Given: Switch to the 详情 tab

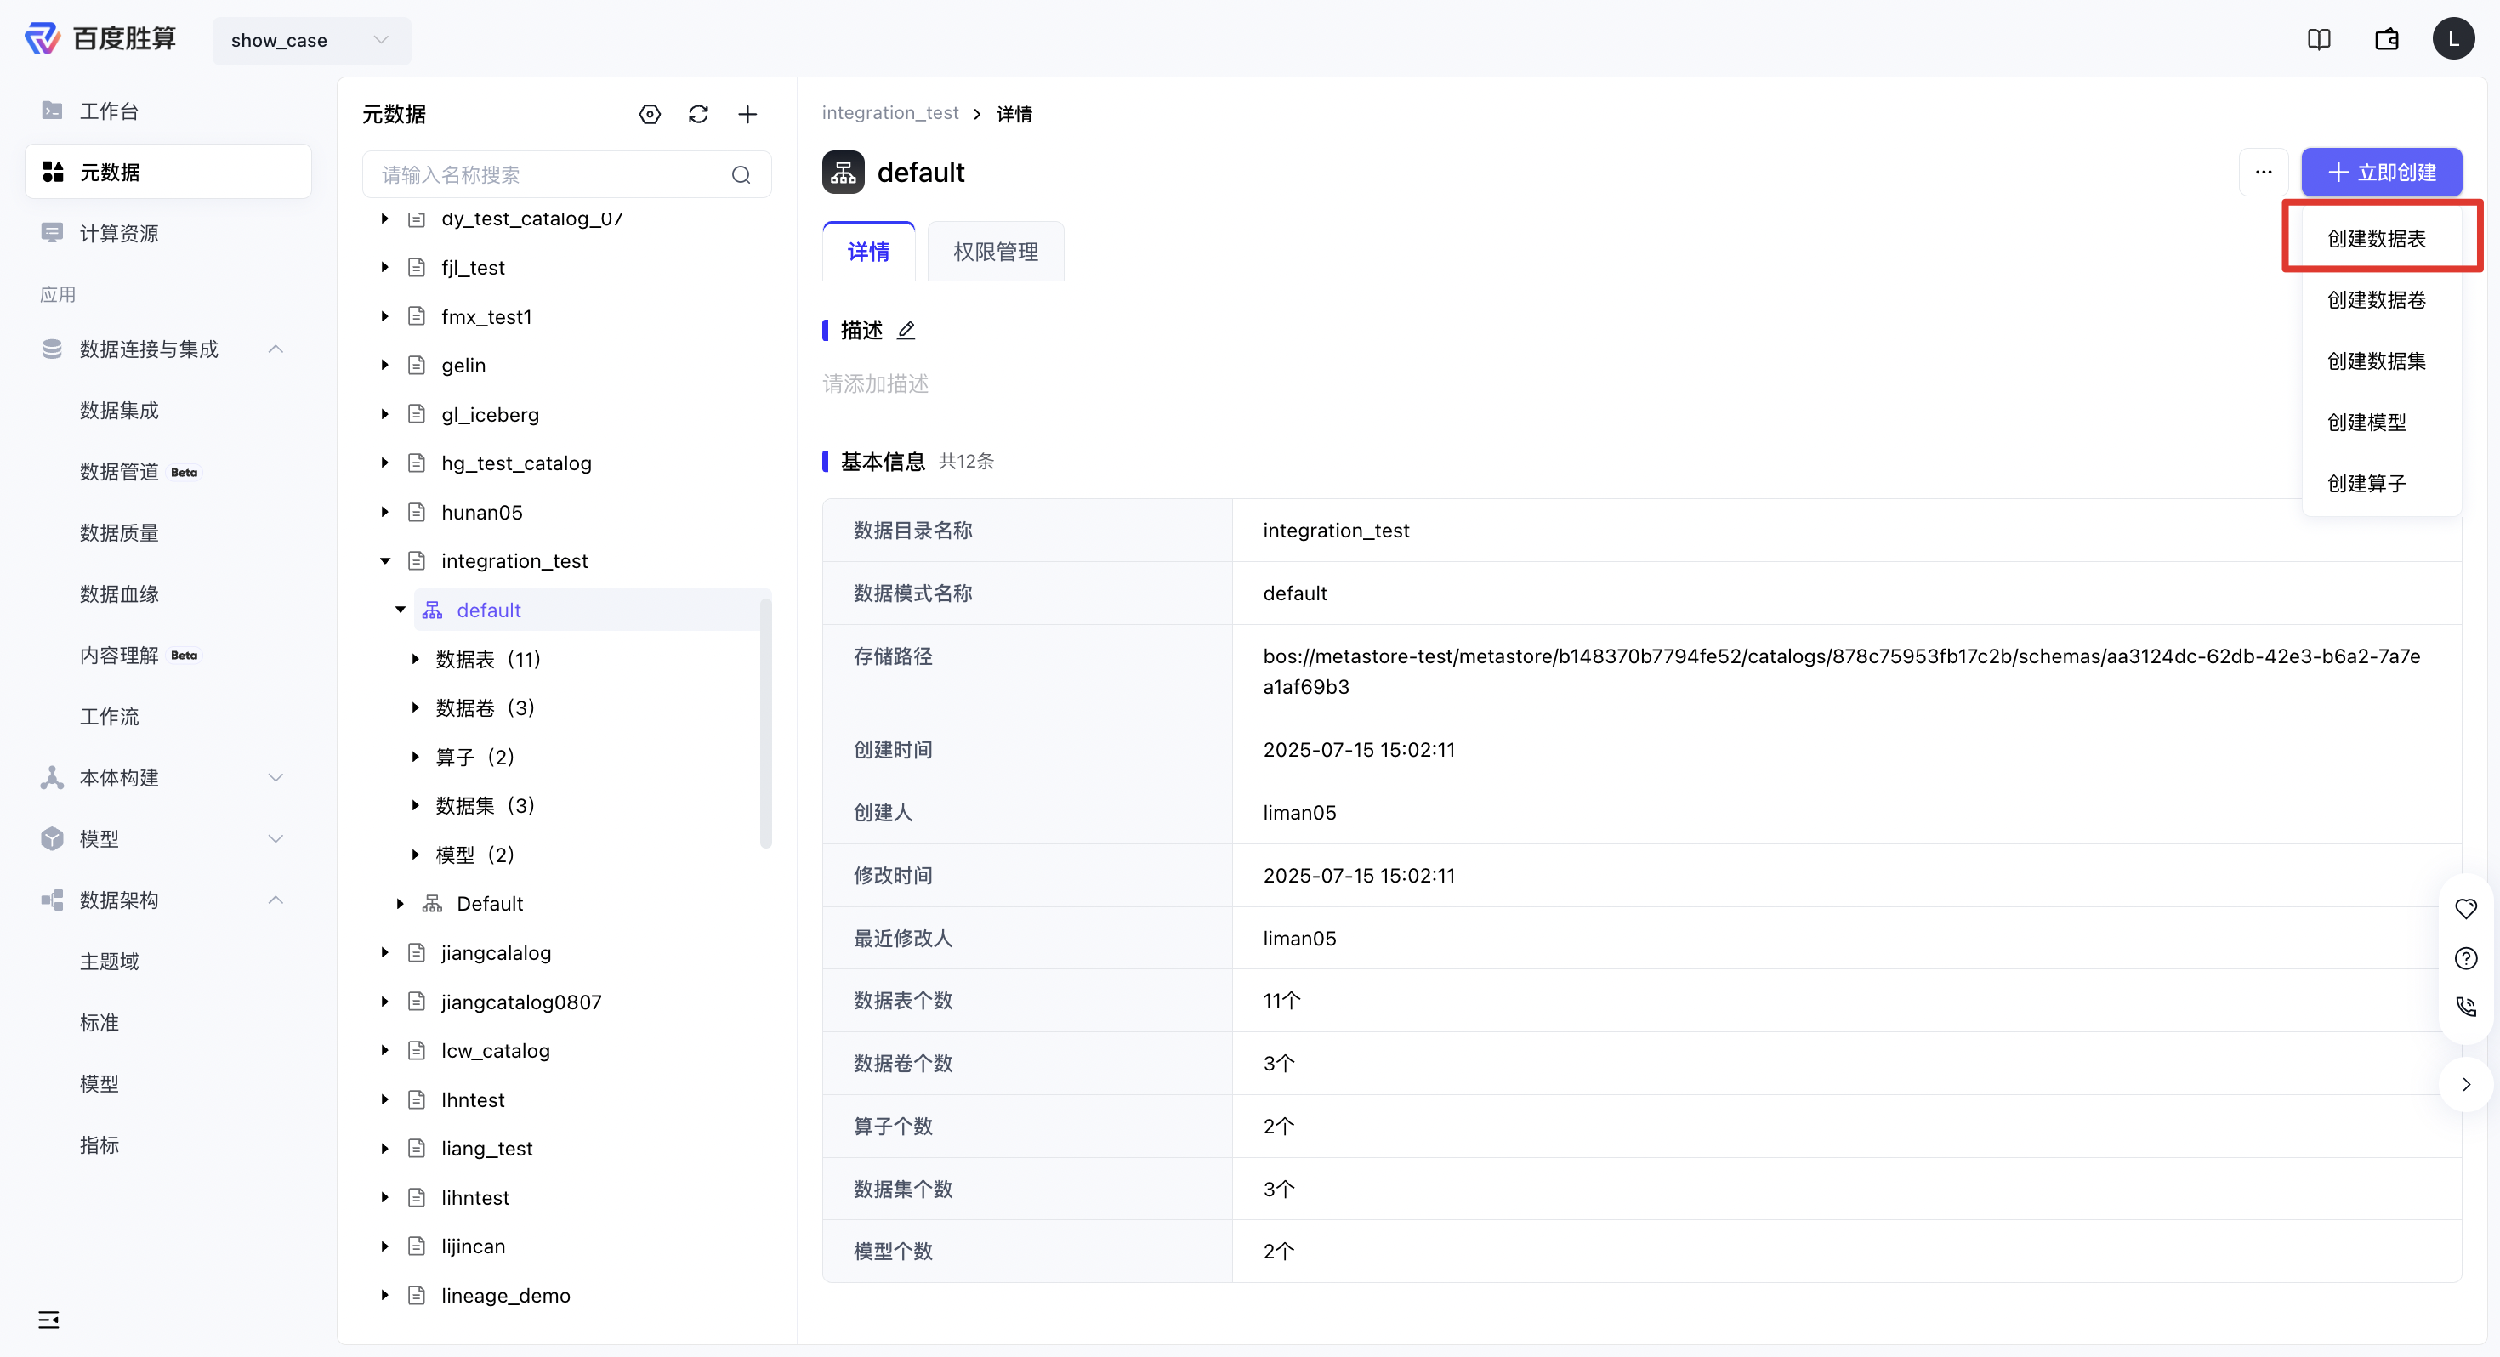Looking at the screenshot, I should coord(868,253).
